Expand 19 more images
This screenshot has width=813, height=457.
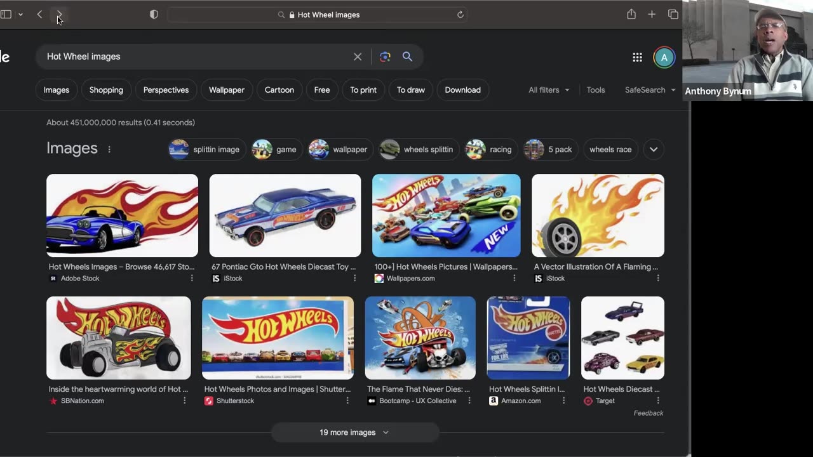(x=354, y=432)
